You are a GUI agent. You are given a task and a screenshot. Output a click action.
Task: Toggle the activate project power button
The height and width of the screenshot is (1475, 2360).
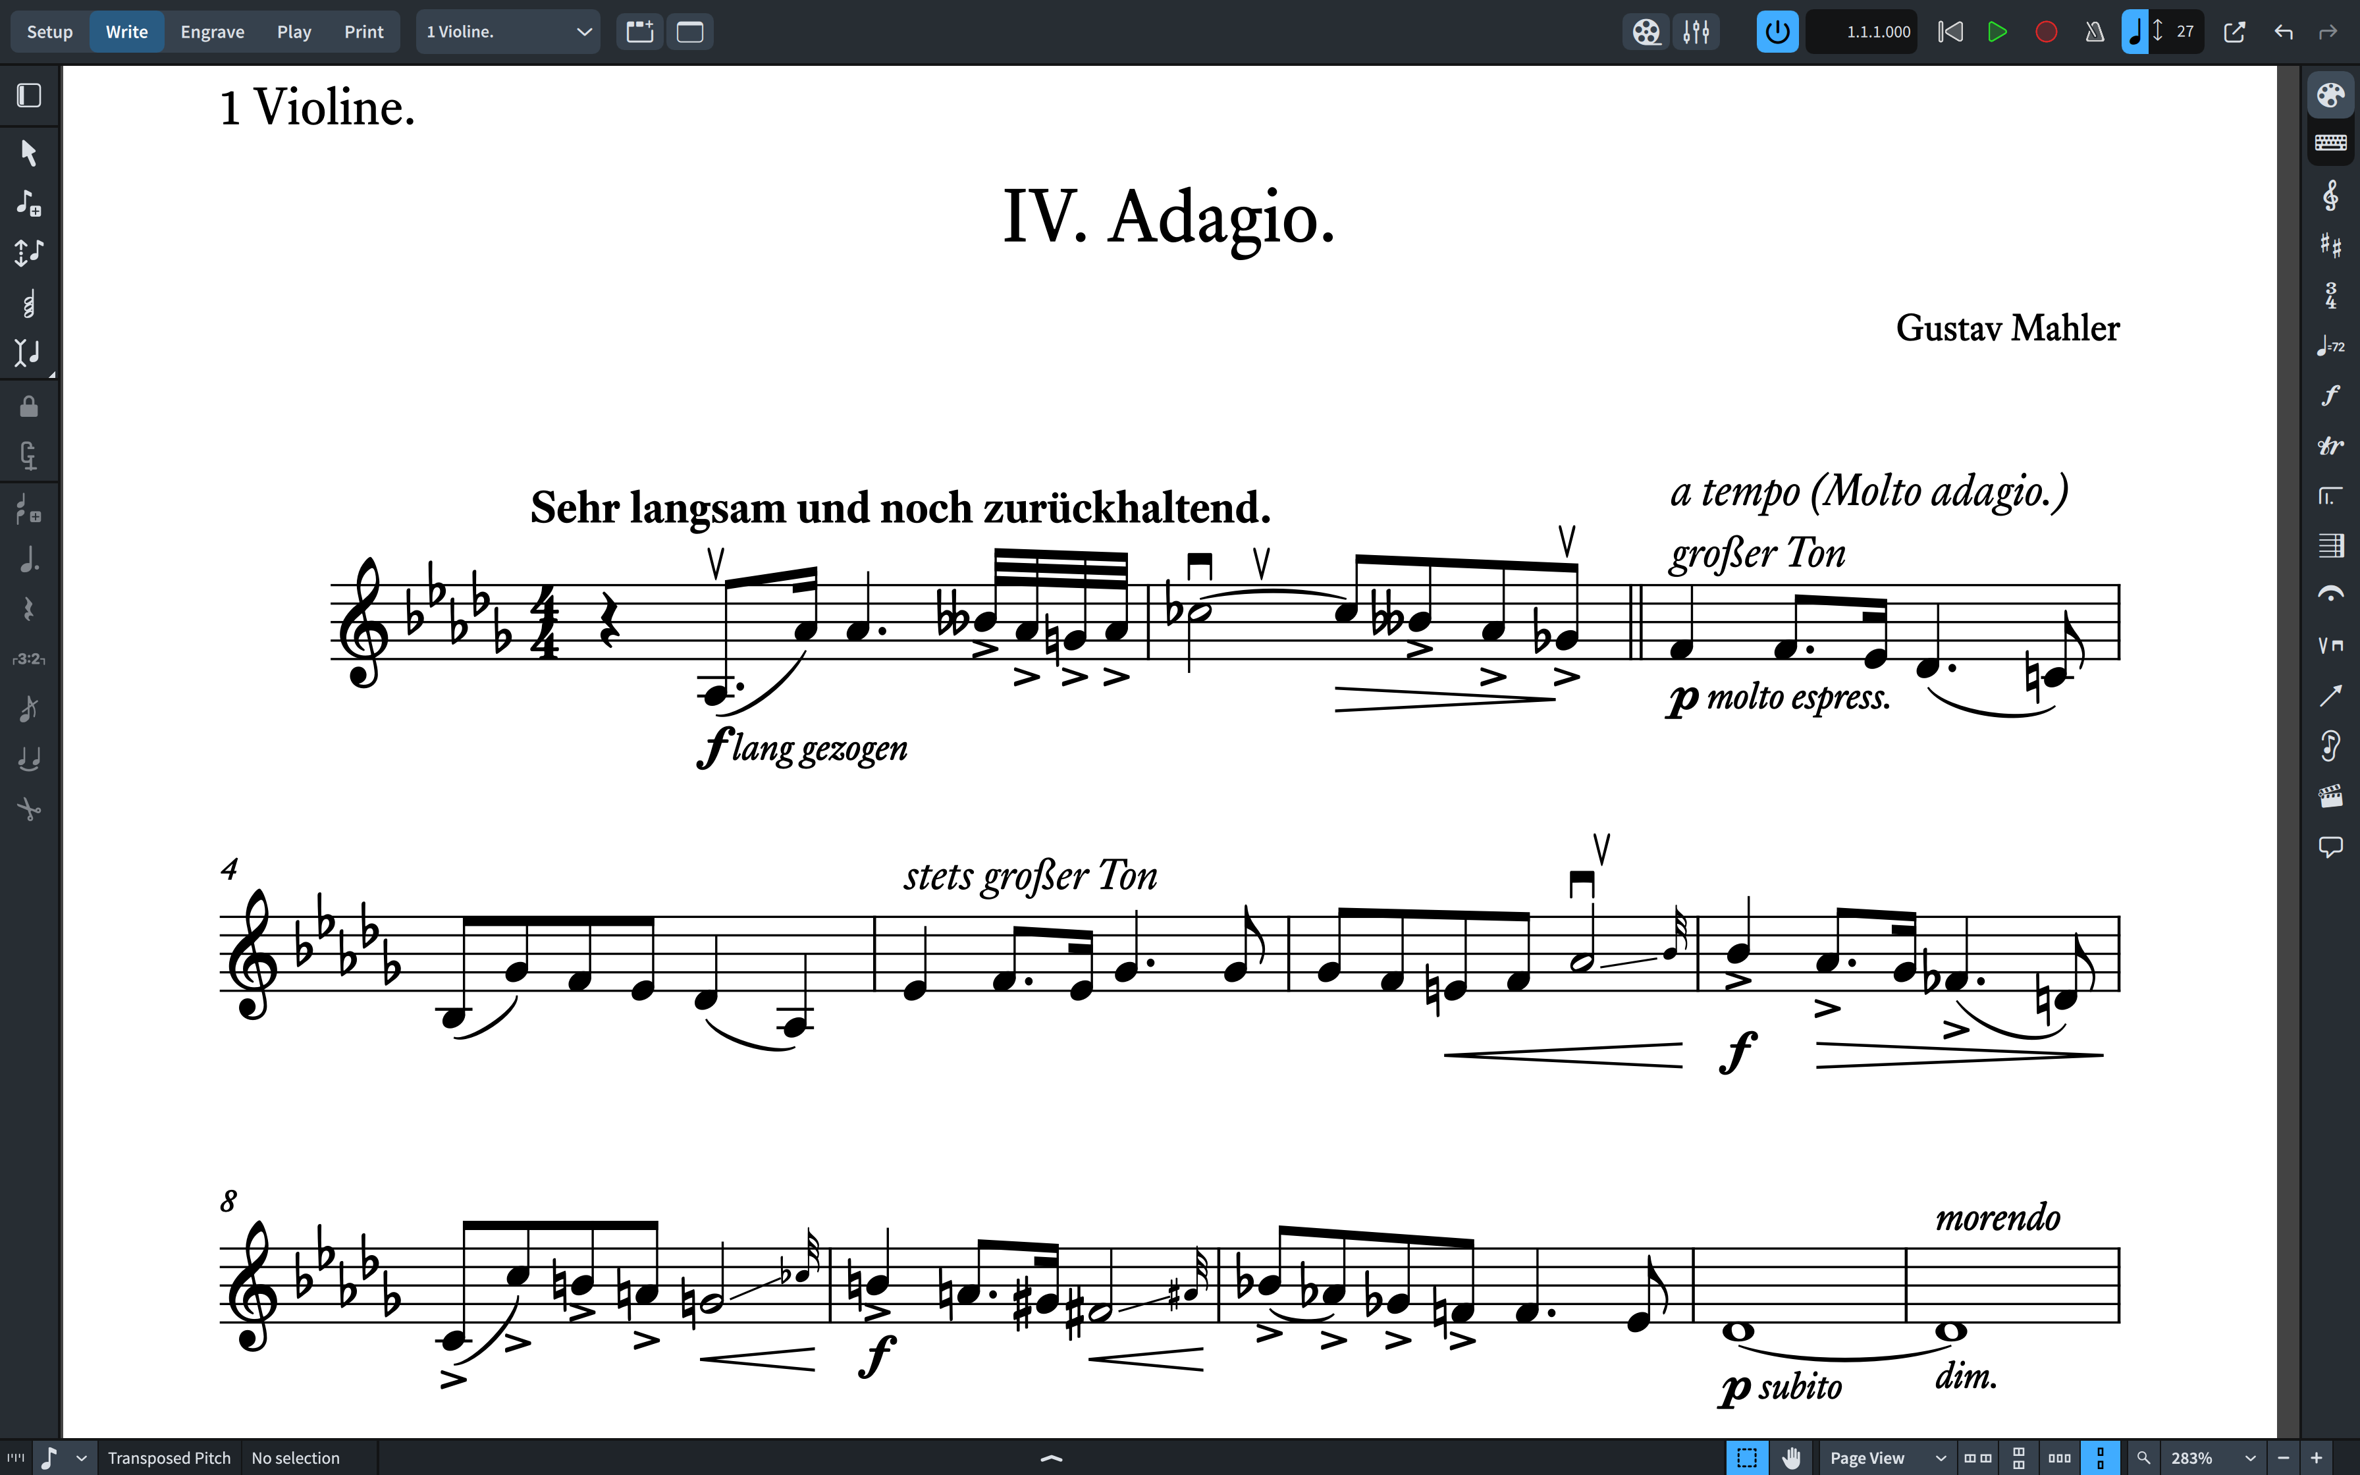[x=1778, y=32]
